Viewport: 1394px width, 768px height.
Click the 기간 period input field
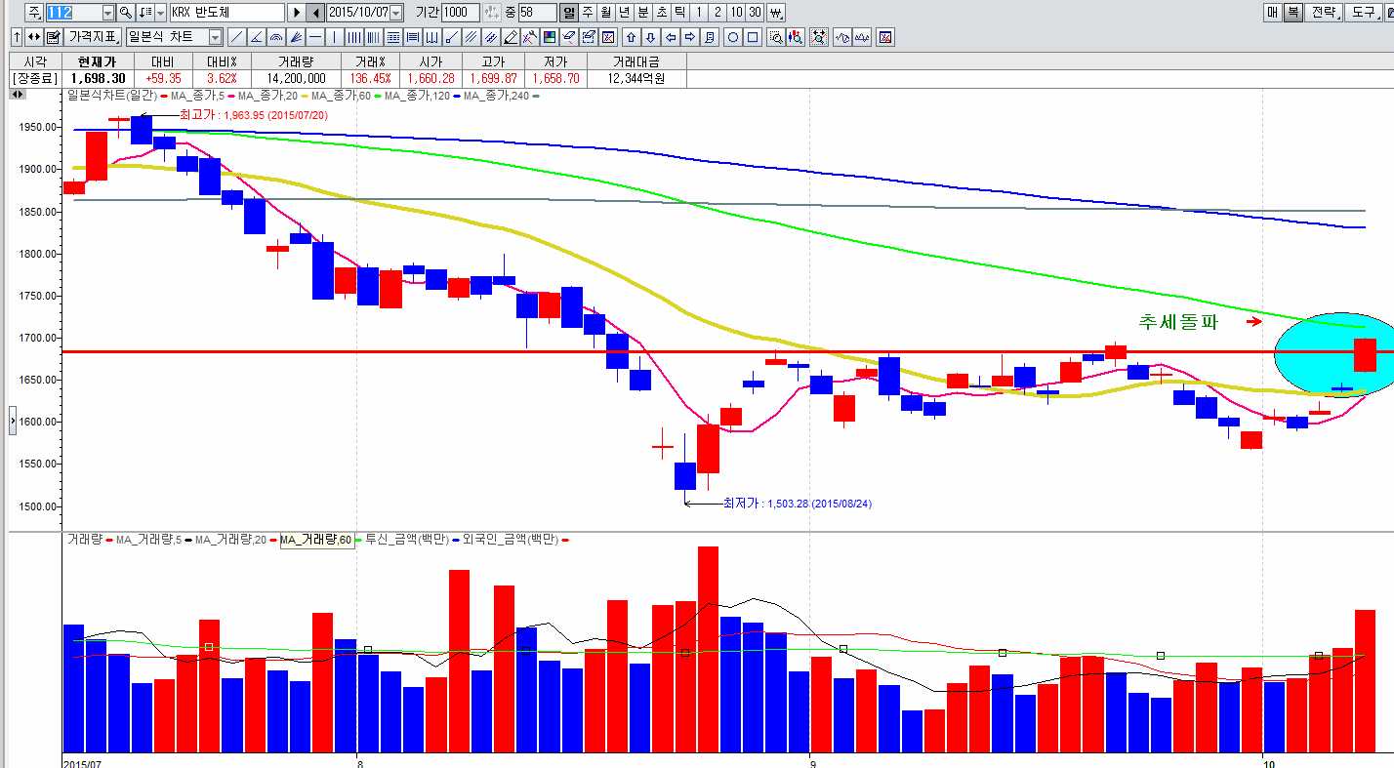(x=460, y=13)
